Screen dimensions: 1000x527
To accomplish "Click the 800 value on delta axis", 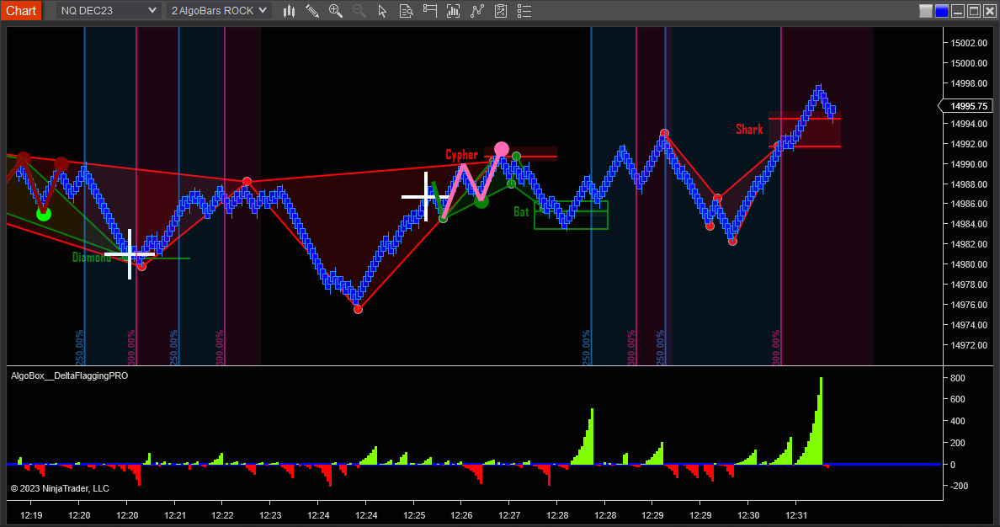I will [957, 378].
